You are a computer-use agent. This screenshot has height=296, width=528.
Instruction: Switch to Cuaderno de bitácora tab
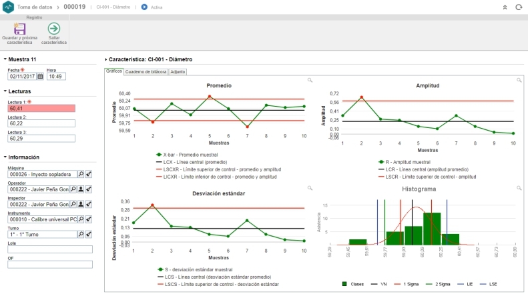point(146,71)
